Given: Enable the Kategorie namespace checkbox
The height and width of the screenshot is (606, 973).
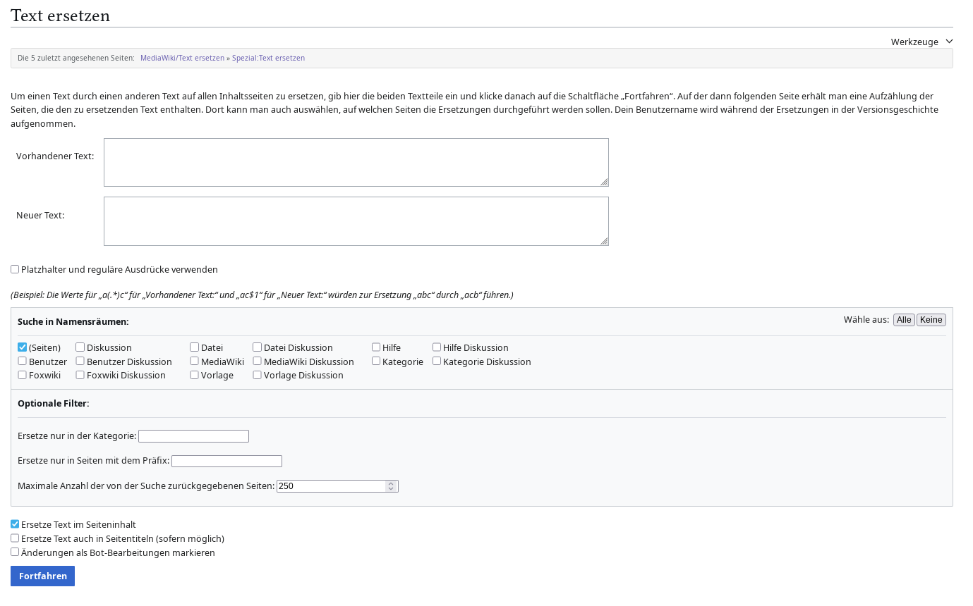Looking at the screenshot, I should tap(376, 361).
